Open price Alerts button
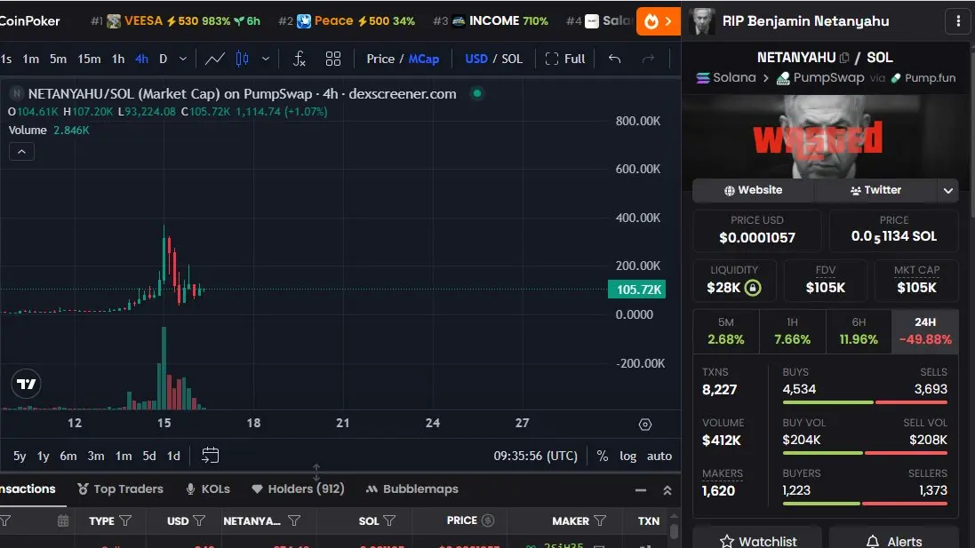Viewport: 975px width, 548px height. click(x=894, y=540)
